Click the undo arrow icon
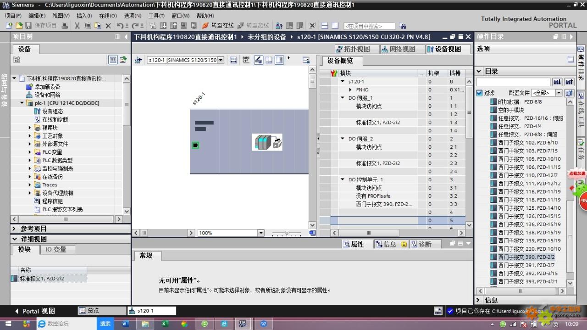 [x=119, y=25]
